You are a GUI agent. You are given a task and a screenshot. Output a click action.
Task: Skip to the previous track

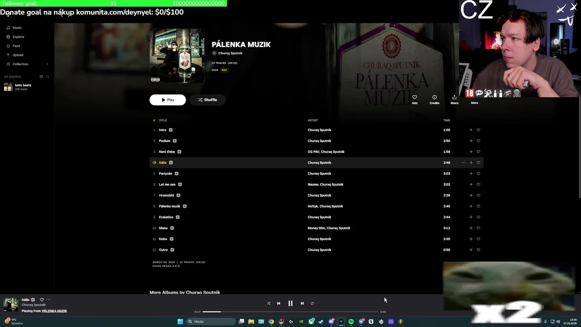click(x=279, y=303)
